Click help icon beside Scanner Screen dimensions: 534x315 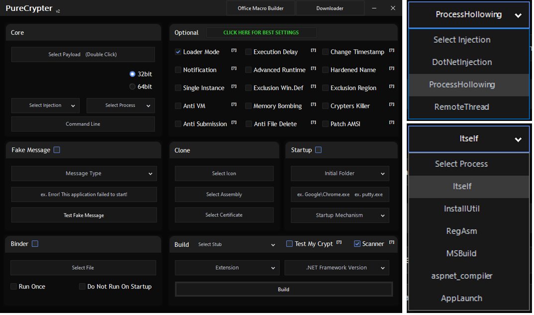[x=392, y=242]
